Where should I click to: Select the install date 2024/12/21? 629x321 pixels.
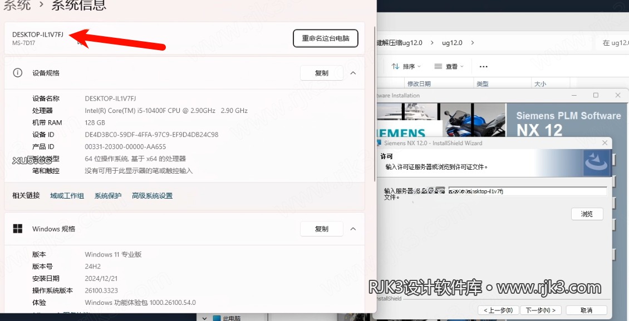coord(101,279)
